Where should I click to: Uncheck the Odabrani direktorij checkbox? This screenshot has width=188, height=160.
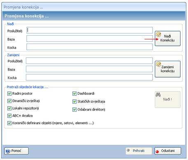[74, 110]
